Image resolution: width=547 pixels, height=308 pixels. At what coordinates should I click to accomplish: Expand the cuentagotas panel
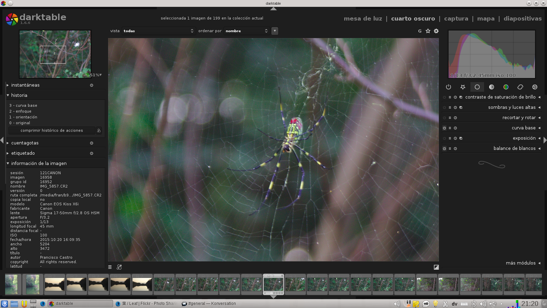(8, 143)
